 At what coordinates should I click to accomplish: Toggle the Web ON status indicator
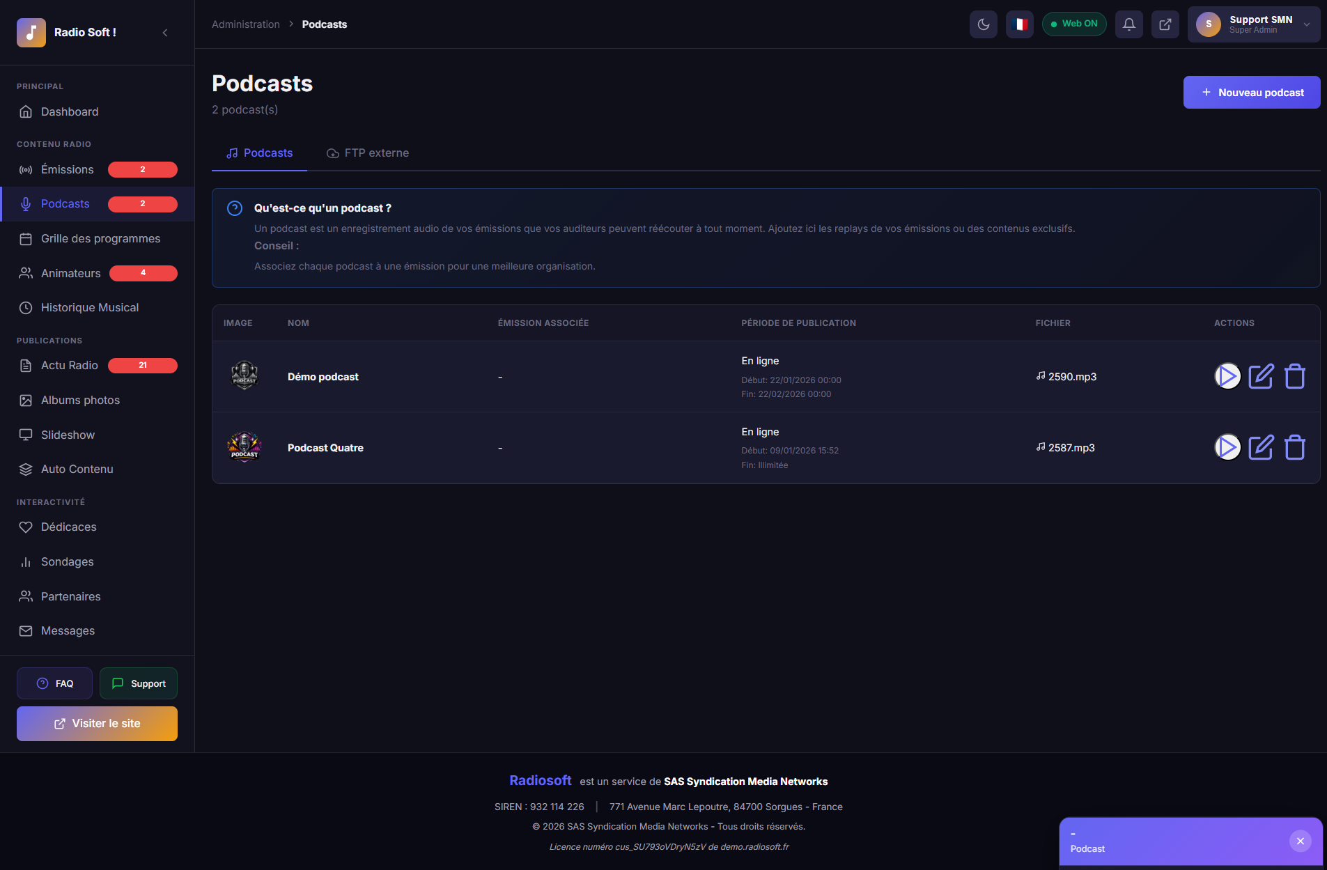pyautogui.click(x=1074, y=23)
